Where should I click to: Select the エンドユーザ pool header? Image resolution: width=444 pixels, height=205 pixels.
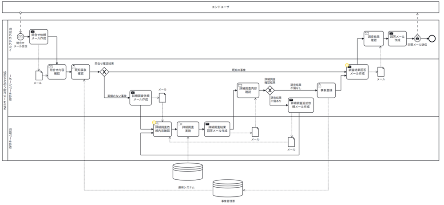(x=222, y=8)
